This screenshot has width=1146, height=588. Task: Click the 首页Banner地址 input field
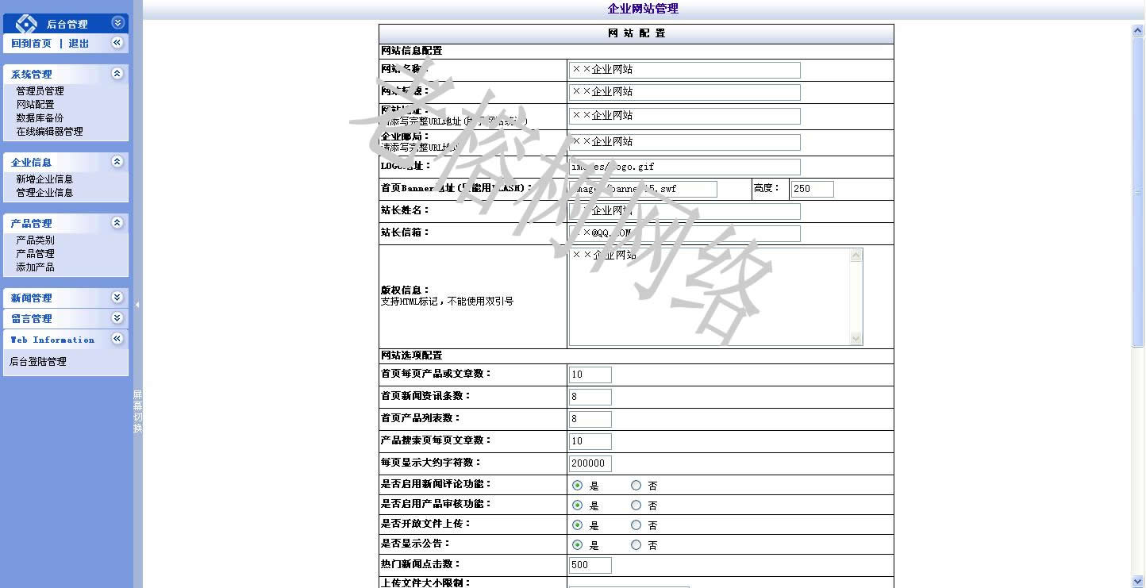[x=643, y=189]
